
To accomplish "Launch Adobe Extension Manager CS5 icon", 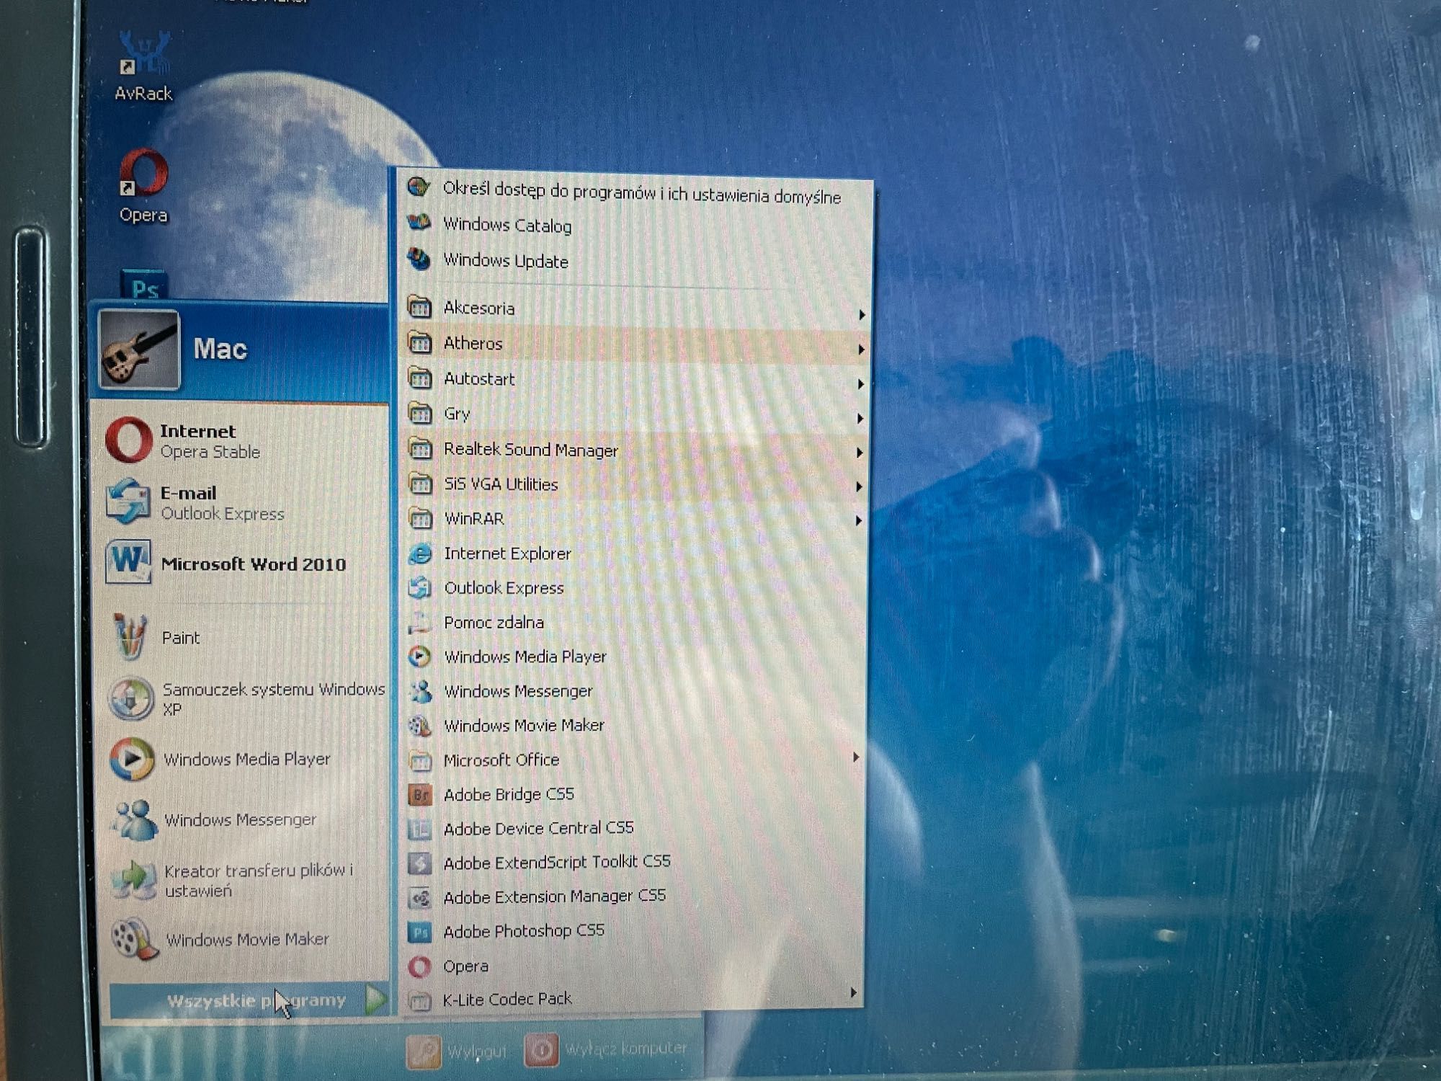I will click(420, 898).
